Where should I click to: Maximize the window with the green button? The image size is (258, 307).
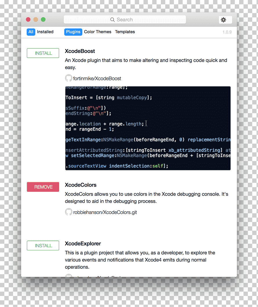(x=43, y=19)
